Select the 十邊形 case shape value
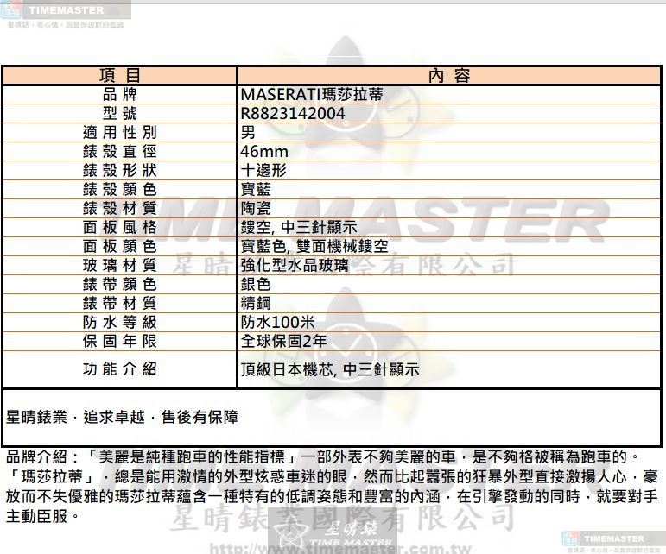 263,171
